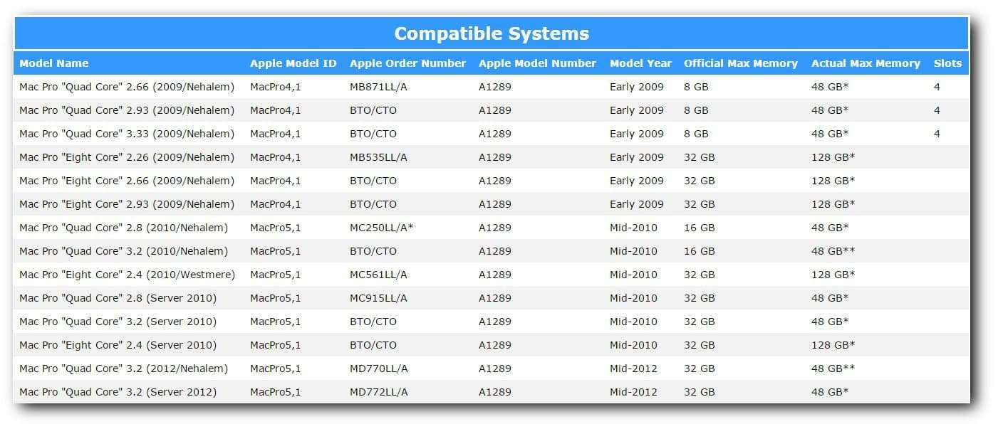Click the Mac Pro Eight Core 2.26 row
Screen dimensions: 998x424
pos(127,157)
